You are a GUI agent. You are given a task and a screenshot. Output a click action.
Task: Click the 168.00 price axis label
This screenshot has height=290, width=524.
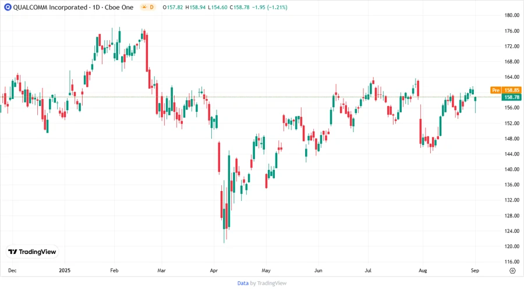click(512, 62)
